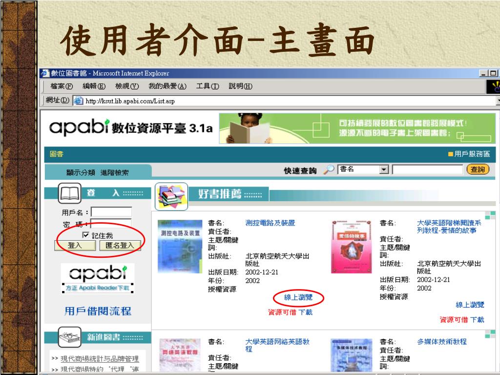Click the 密碼 password field
Screen dimensions: 500x375
tap(111, 223)
